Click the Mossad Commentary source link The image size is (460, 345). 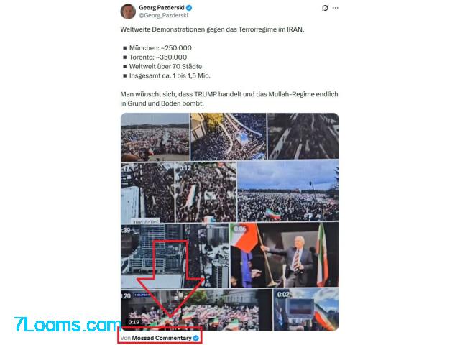click(162, 338)
